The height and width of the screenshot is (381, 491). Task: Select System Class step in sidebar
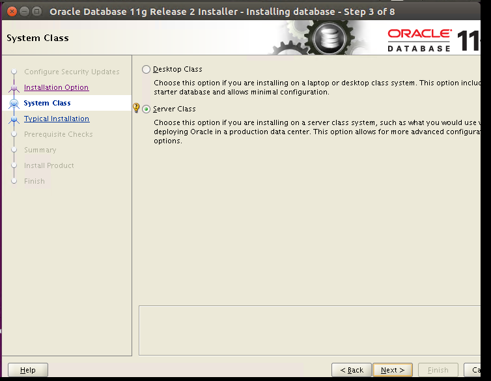tap(48, 103)
